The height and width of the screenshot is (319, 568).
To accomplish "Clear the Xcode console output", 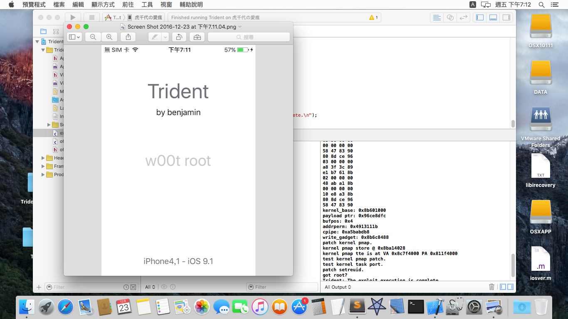I will point(491,287).
